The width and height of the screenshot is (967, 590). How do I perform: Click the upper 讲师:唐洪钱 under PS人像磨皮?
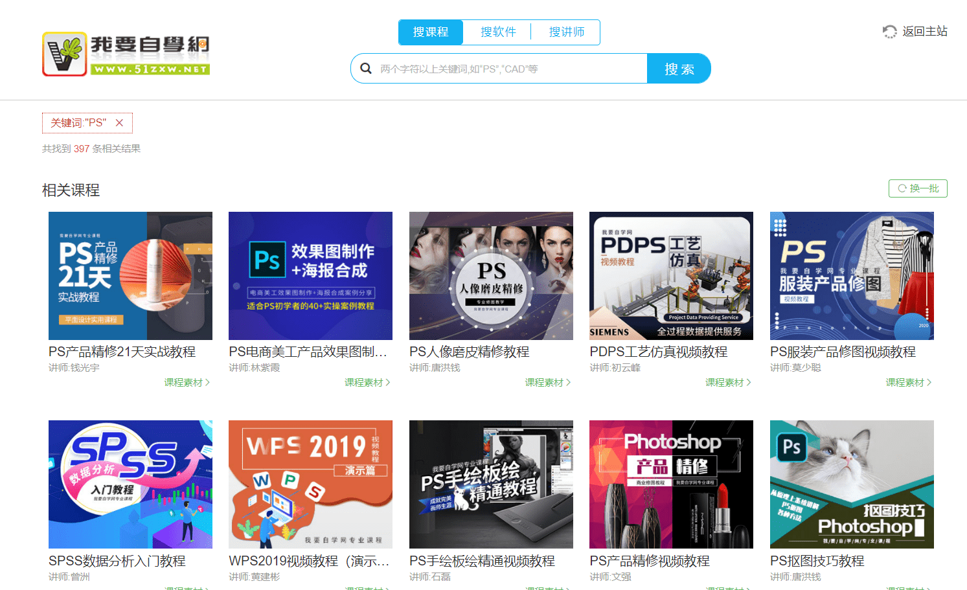pyautogui.click(x=435, y=368)
